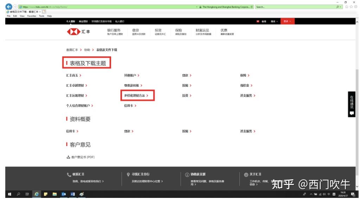Open the 缴费及转账 link

click(133, 85)
